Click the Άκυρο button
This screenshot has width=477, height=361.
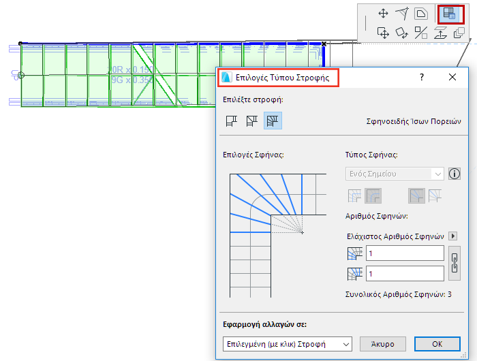coord(383,344)
